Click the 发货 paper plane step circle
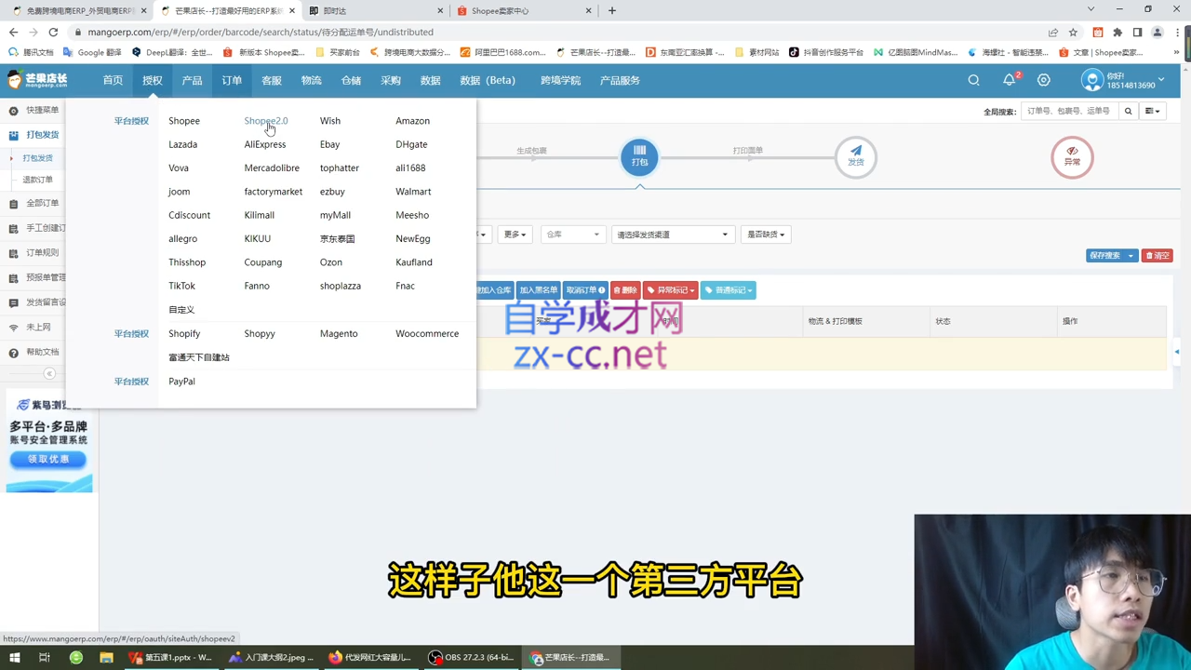1191x670 pixels. (x=855, y=156)
